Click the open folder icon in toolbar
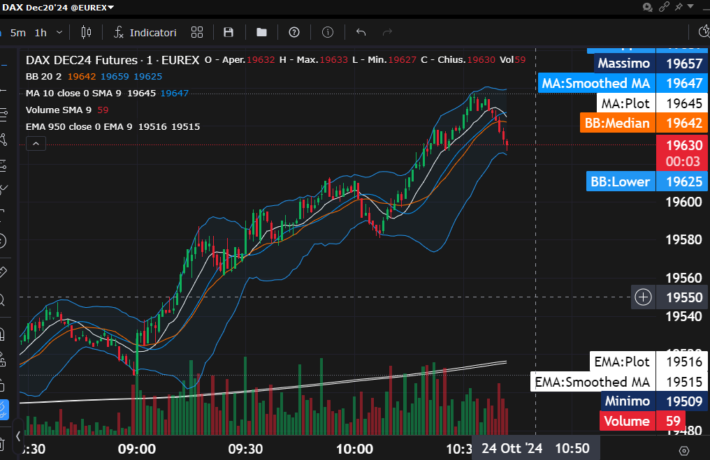The width and height of the screenshot is (710, 460). [x=261, y=32]
